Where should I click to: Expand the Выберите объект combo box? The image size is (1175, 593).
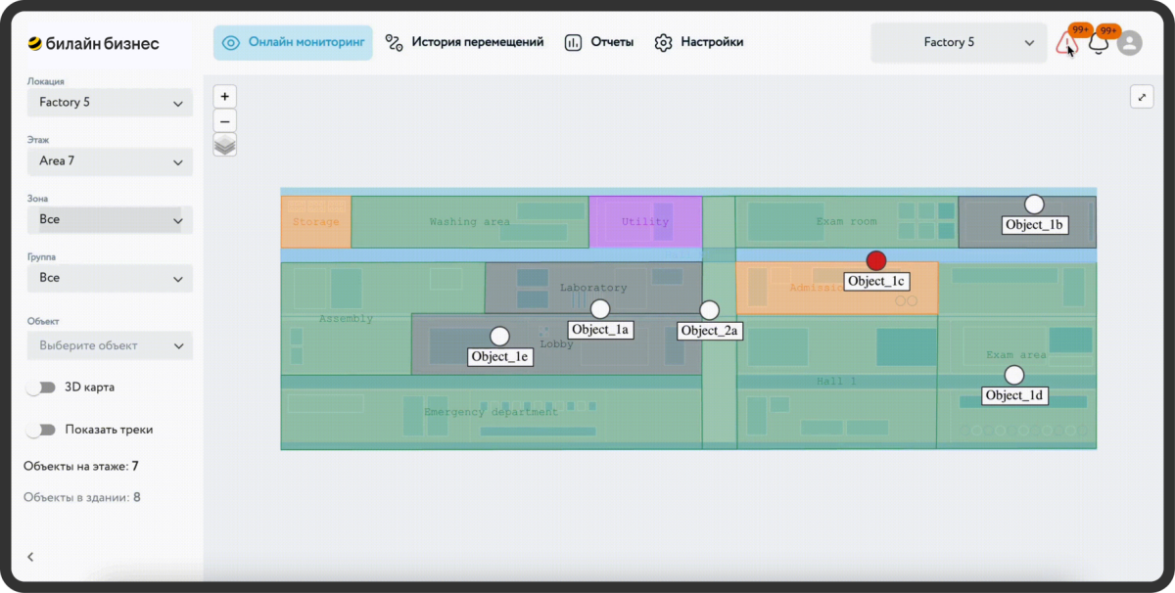pos(110,345)
